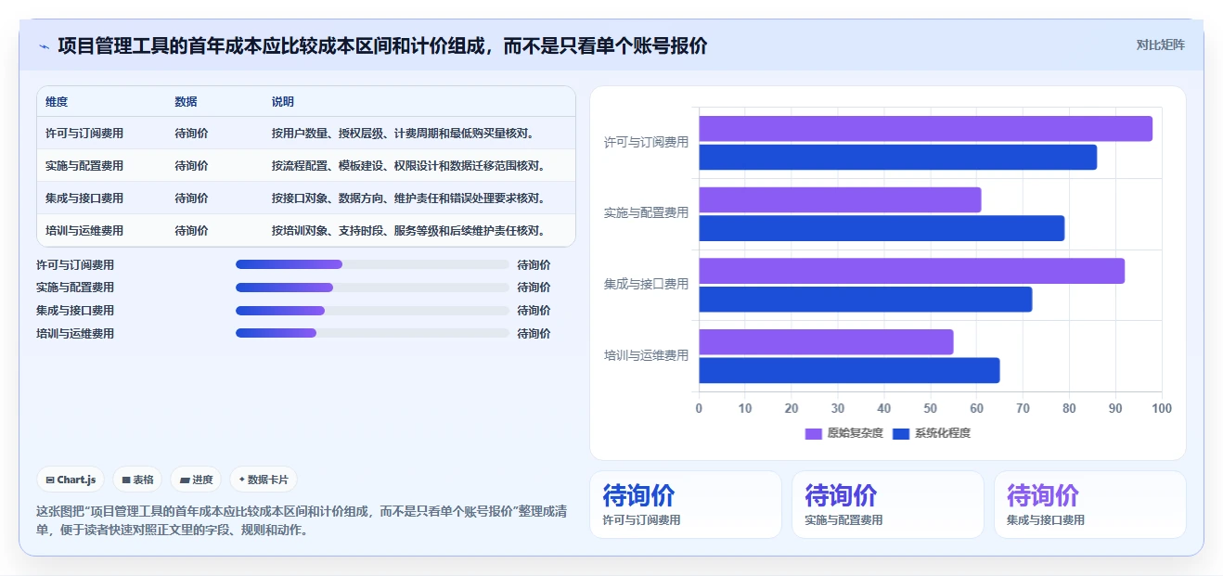Open the 实施与配置费用 data card

[x=888, y=505]
